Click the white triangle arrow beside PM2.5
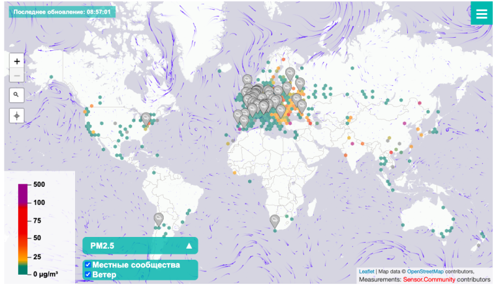The image size is (496, 289). (189, 246)
